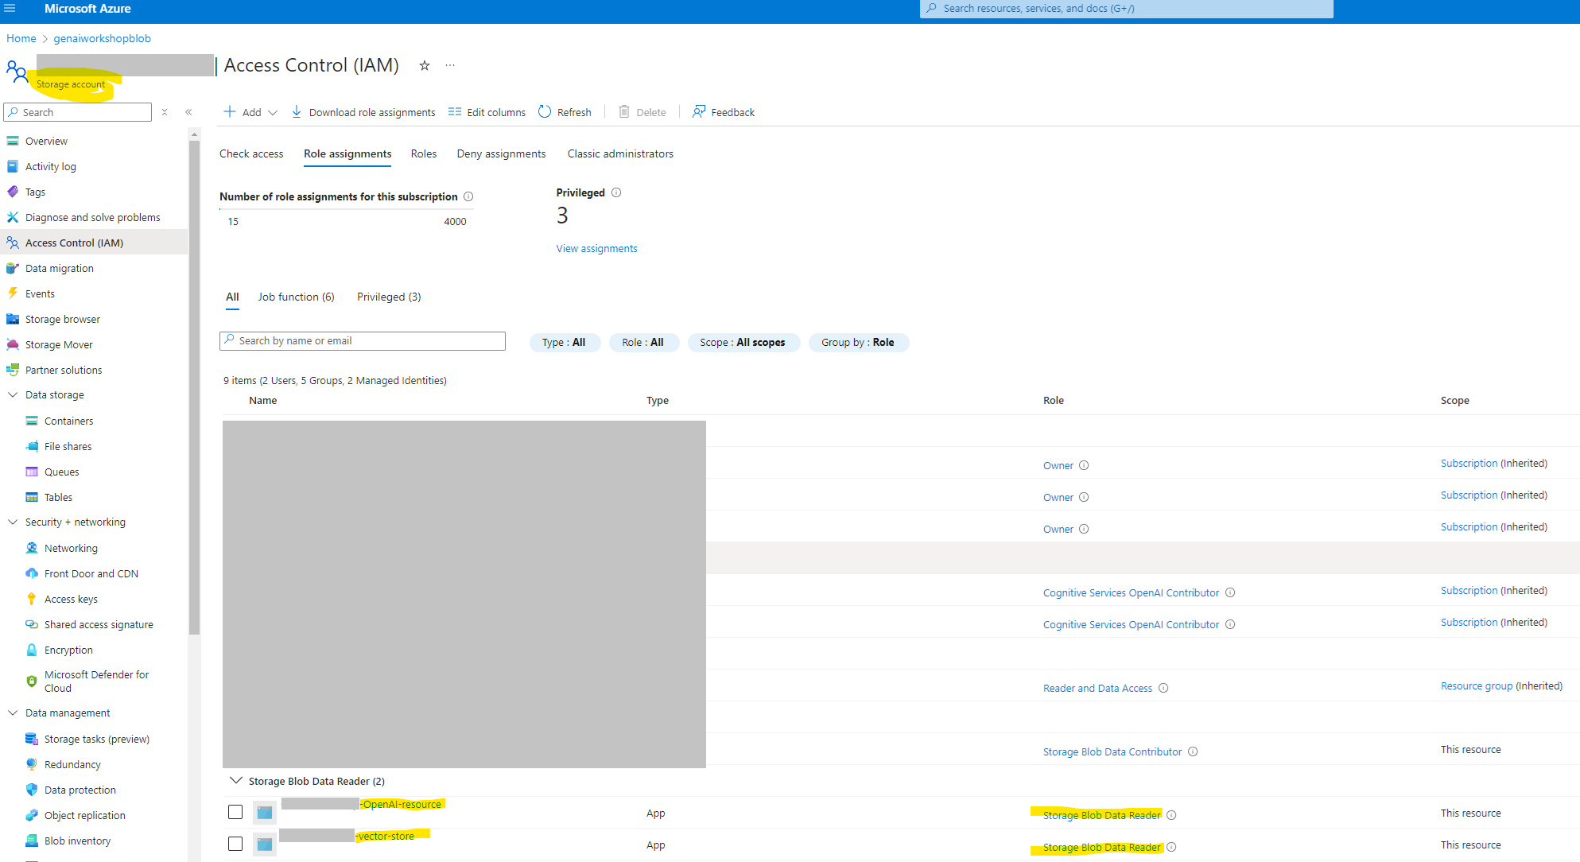Collapse the Storage Blob Data Reader group
The height and width of the screenshot is (862, 1580).
click(235, 781)
